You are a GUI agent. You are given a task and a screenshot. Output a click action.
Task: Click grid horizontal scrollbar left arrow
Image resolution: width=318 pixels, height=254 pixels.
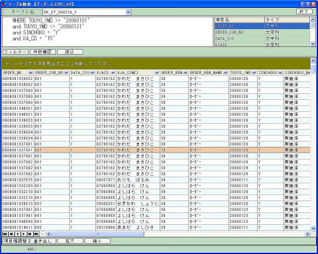(49, 234)
